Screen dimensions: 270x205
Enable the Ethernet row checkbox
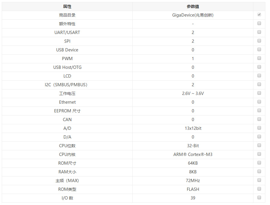pos(259,102)
